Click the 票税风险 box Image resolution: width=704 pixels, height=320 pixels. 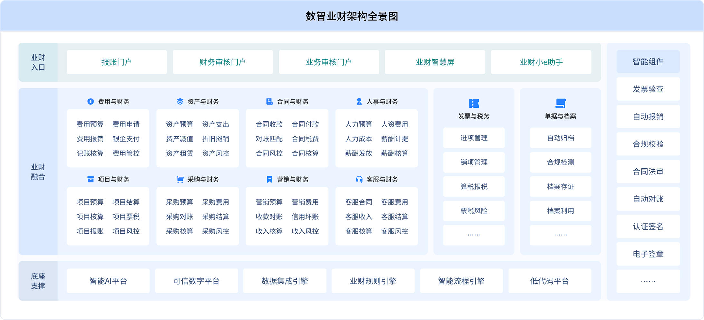(x=474, y=211)
